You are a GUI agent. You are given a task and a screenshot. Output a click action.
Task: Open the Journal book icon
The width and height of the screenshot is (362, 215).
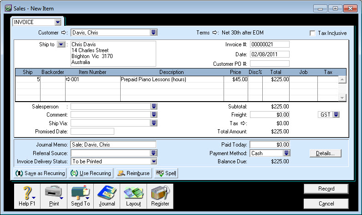pyautogui.click(x=107, y=193)
